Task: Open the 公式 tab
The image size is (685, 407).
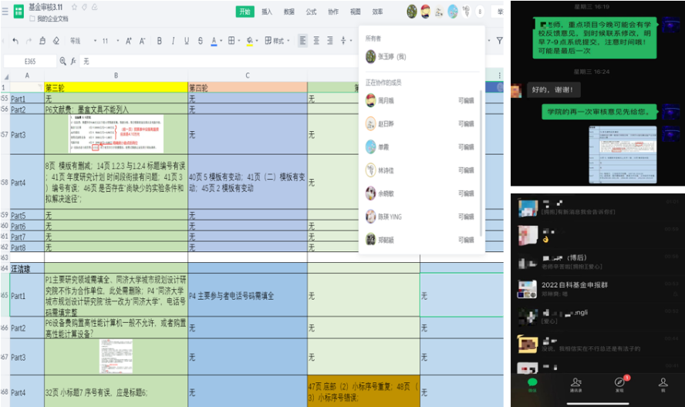Action: pyautogui.click(x=311, y=12)
